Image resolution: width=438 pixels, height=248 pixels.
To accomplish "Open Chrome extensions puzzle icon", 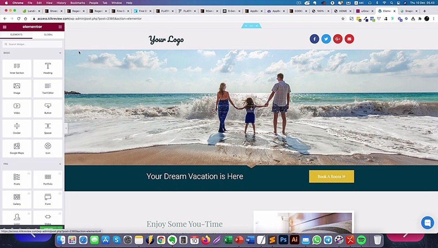I will pos(420,19).
